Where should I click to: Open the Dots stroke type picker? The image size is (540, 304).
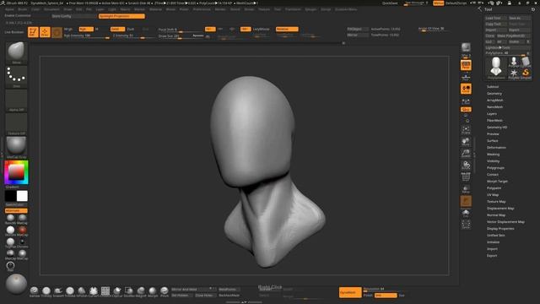pos(16,76)
